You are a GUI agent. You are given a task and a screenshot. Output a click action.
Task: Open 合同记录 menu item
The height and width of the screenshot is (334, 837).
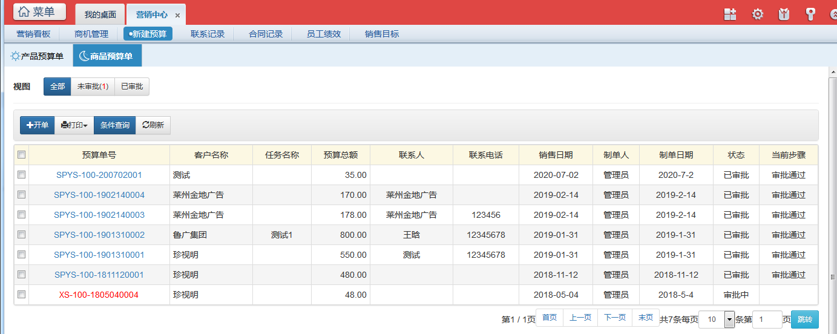266,34
